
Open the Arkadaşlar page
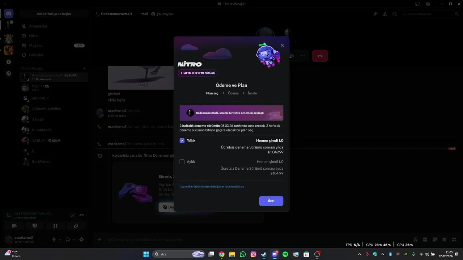[x=54, y=26]
